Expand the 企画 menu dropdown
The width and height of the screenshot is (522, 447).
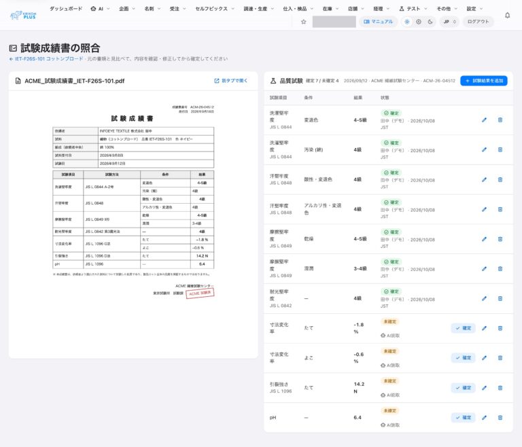point(127,9)
